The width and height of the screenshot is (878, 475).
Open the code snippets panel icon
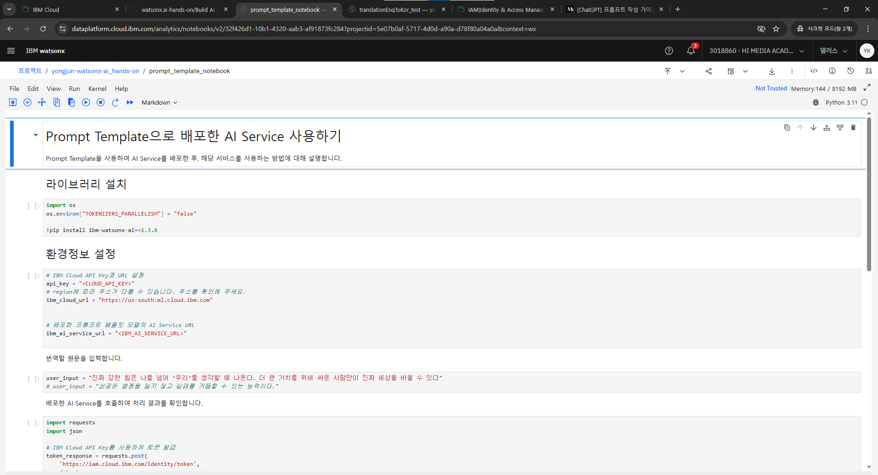point(814,71)
